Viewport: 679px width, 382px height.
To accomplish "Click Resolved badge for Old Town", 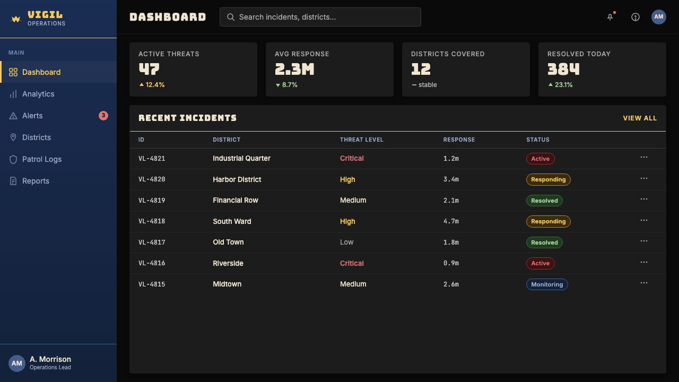I will point(544,242).
